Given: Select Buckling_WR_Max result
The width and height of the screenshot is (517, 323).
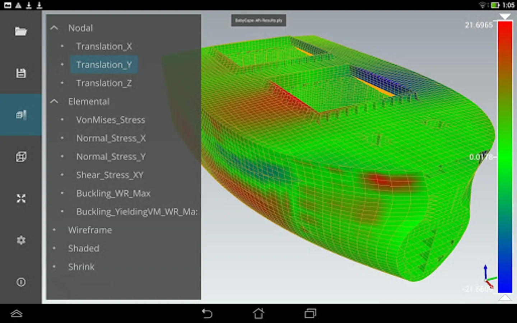Looking at the screenshot, I should tap(113, 193).
